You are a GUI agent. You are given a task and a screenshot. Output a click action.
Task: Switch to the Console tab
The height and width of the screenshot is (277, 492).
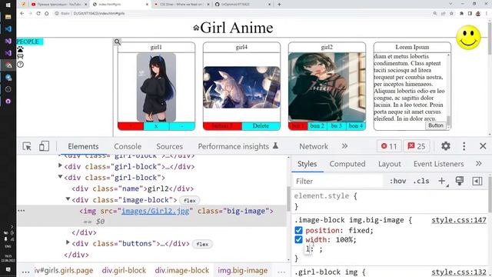click(128, 146)
